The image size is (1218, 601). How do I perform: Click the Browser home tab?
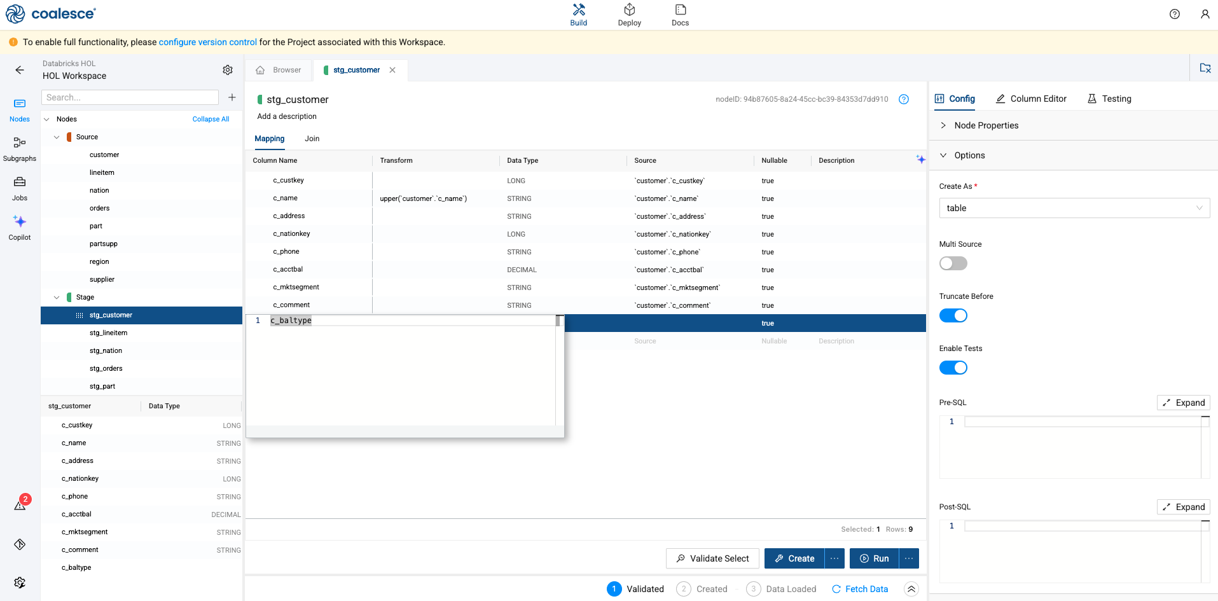(279, 70)
